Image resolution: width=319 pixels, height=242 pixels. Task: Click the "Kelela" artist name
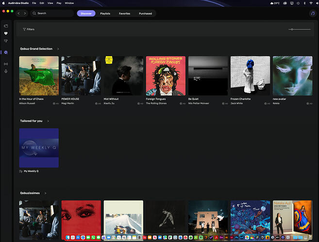click(x=276, y=103)
